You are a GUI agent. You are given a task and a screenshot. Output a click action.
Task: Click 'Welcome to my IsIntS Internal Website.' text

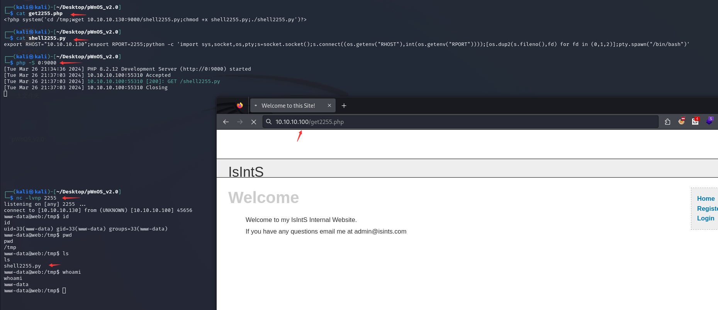(301, 220)
